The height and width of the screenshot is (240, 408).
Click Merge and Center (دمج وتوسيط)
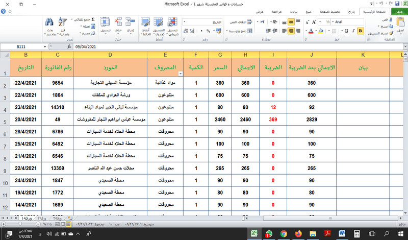point(239,31)
